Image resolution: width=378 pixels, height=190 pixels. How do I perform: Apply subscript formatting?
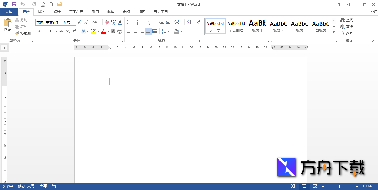(67, 31)
